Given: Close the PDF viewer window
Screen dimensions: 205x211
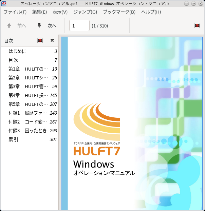Looking at the screenshot, I should 201,4.
